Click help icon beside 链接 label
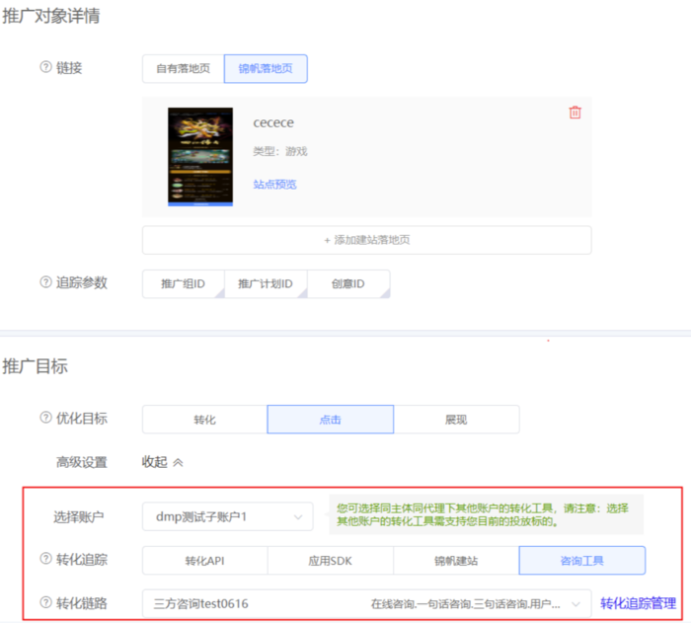Screen dimensions: 691x623 [45, 67]
